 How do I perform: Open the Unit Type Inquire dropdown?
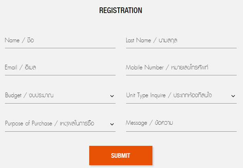[x=178, y=96]
